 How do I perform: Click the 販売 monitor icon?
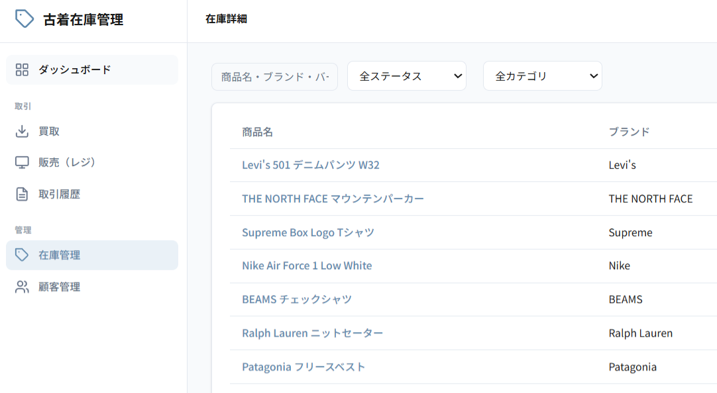pyautogui.click(x=22, y=162)
